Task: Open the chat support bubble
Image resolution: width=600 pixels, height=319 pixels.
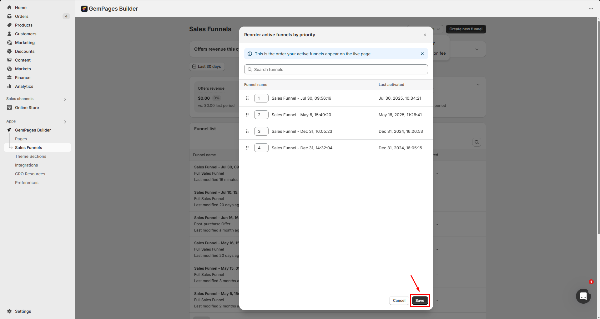Action: point(583,296)
